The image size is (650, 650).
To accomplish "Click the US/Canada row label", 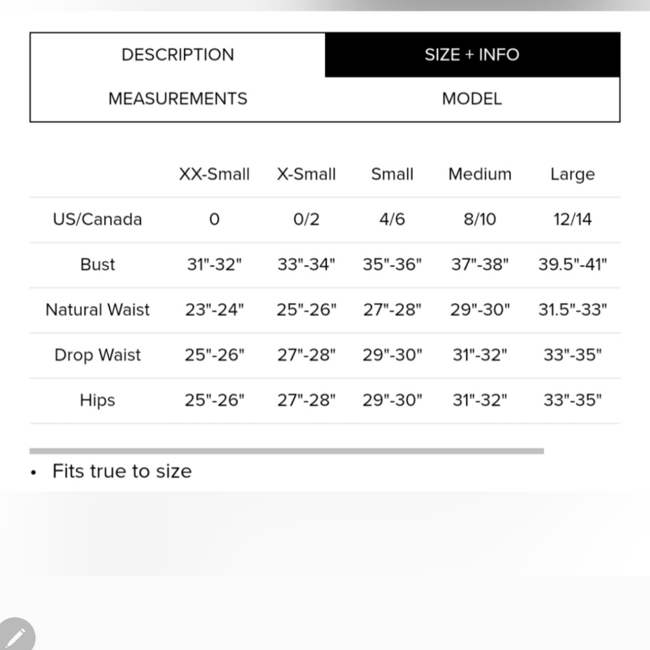I will (97, 219).
